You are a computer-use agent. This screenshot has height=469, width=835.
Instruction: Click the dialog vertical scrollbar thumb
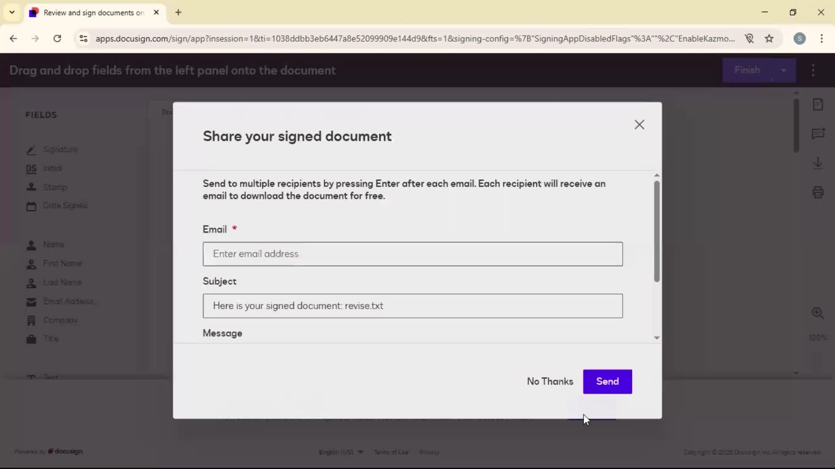click(x=657, y=231)
